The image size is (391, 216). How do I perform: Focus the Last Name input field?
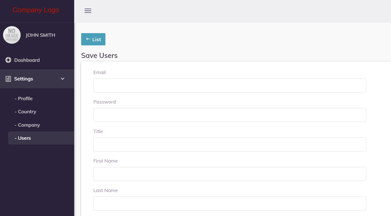click(229, 203)
